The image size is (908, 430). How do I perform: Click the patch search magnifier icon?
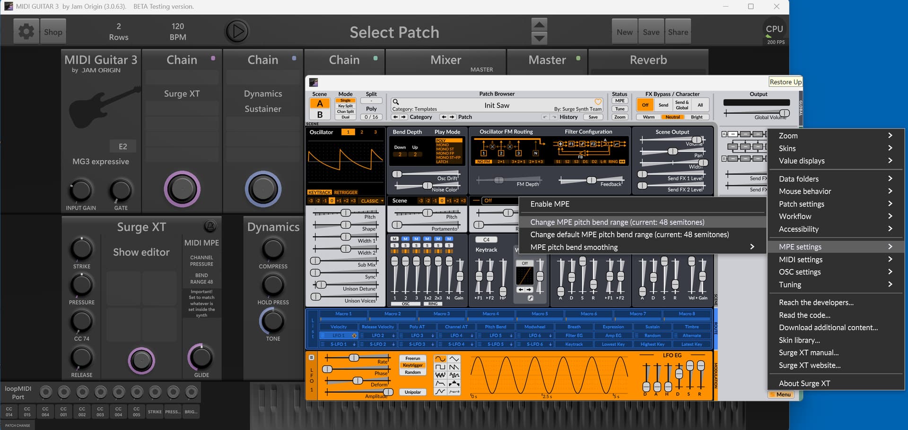click(396, 102)
